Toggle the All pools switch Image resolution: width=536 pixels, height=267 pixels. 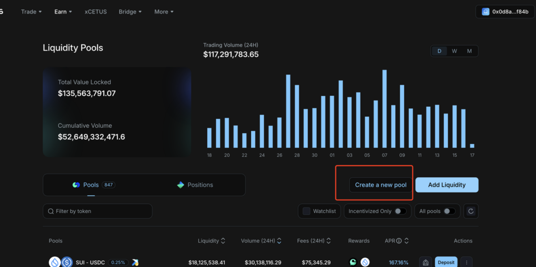pyautogui.click(x=450, y=212)
